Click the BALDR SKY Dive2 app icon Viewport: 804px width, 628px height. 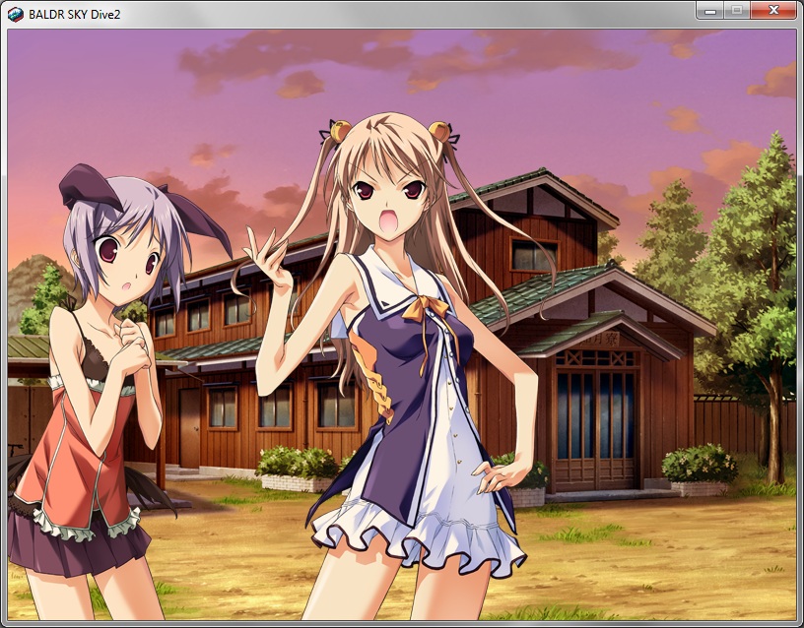(16, 15)
